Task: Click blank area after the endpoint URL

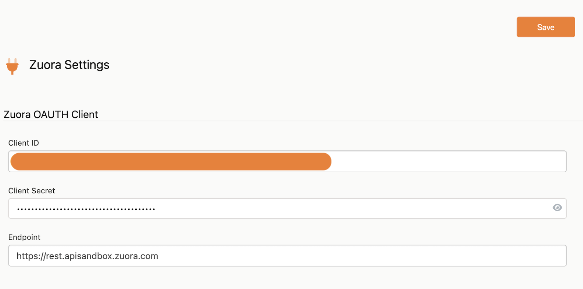Action: pos(362,256)
